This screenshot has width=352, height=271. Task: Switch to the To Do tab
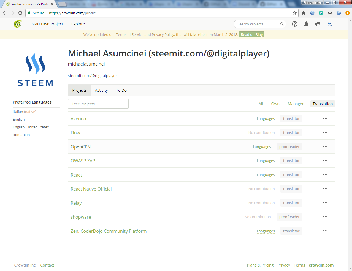point(121,90)
